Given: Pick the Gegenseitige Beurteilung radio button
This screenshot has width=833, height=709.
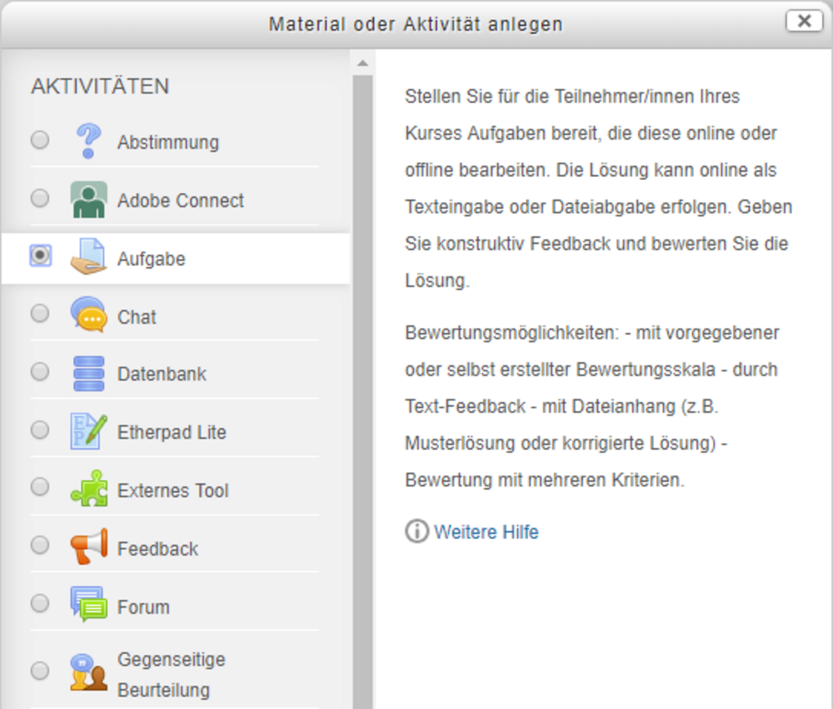Looking at the screenshot, I should 40,671.
